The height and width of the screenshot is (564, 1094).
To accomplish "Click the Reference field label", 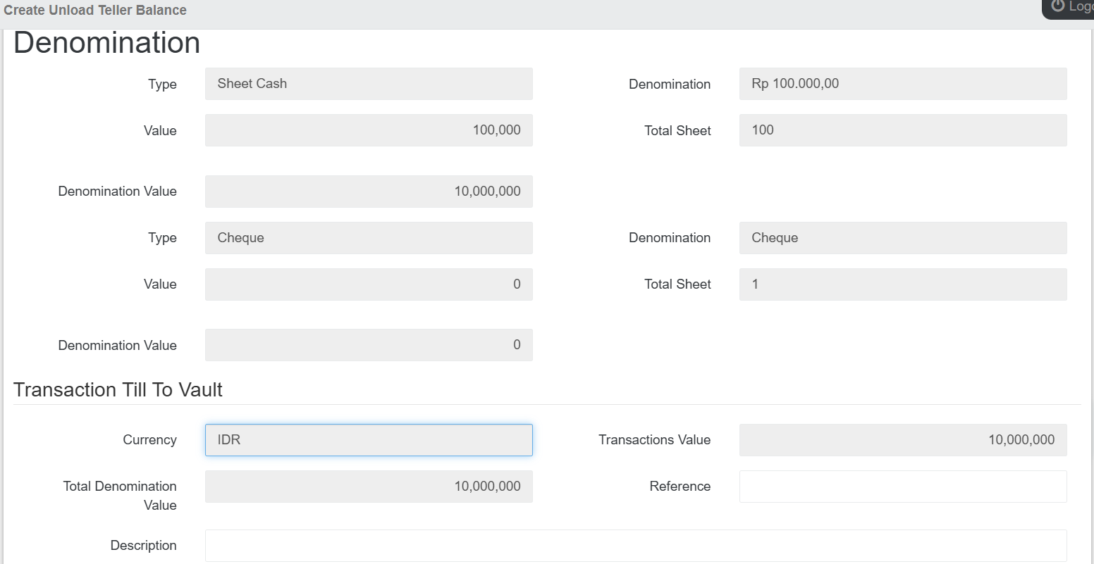I will [x=680, y=487].
